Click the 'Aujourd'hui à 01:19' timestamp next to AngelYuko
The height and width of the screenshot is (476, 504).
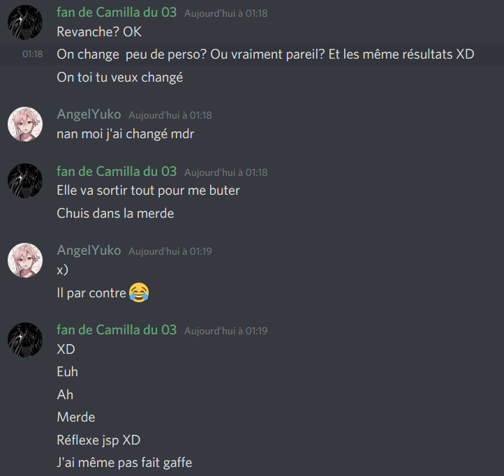click(x=170, y=251)
